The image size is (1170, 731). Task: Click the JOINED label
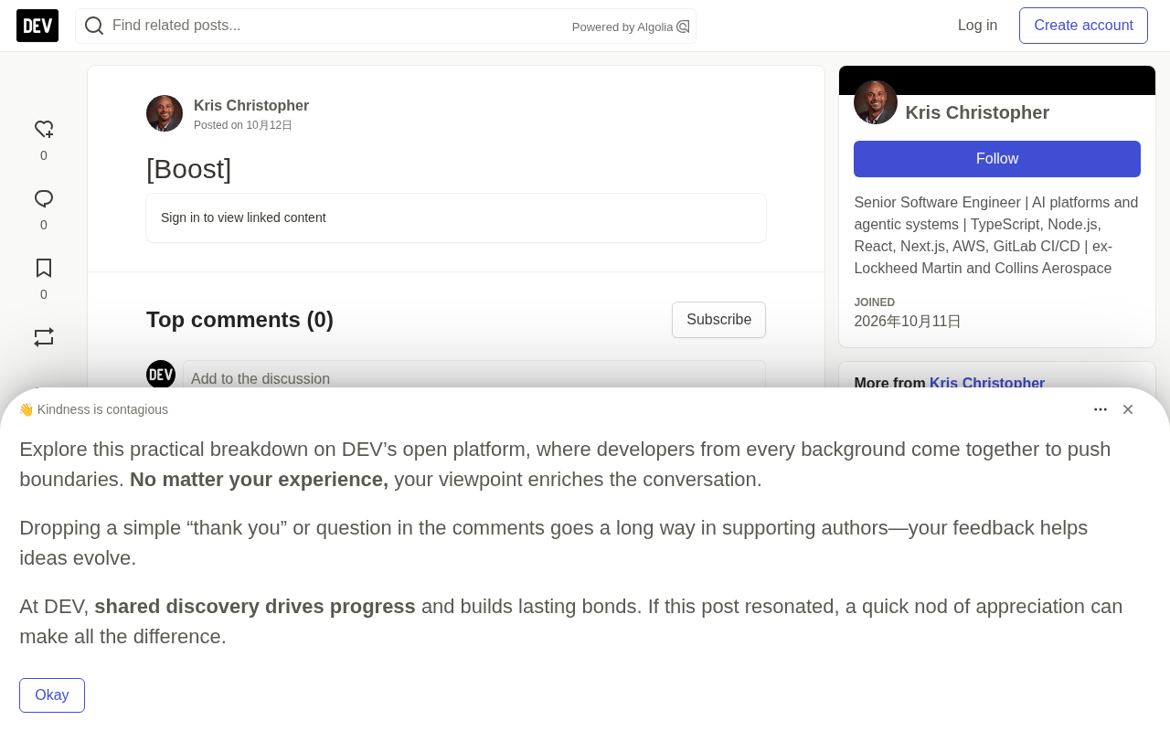[875, 302]
